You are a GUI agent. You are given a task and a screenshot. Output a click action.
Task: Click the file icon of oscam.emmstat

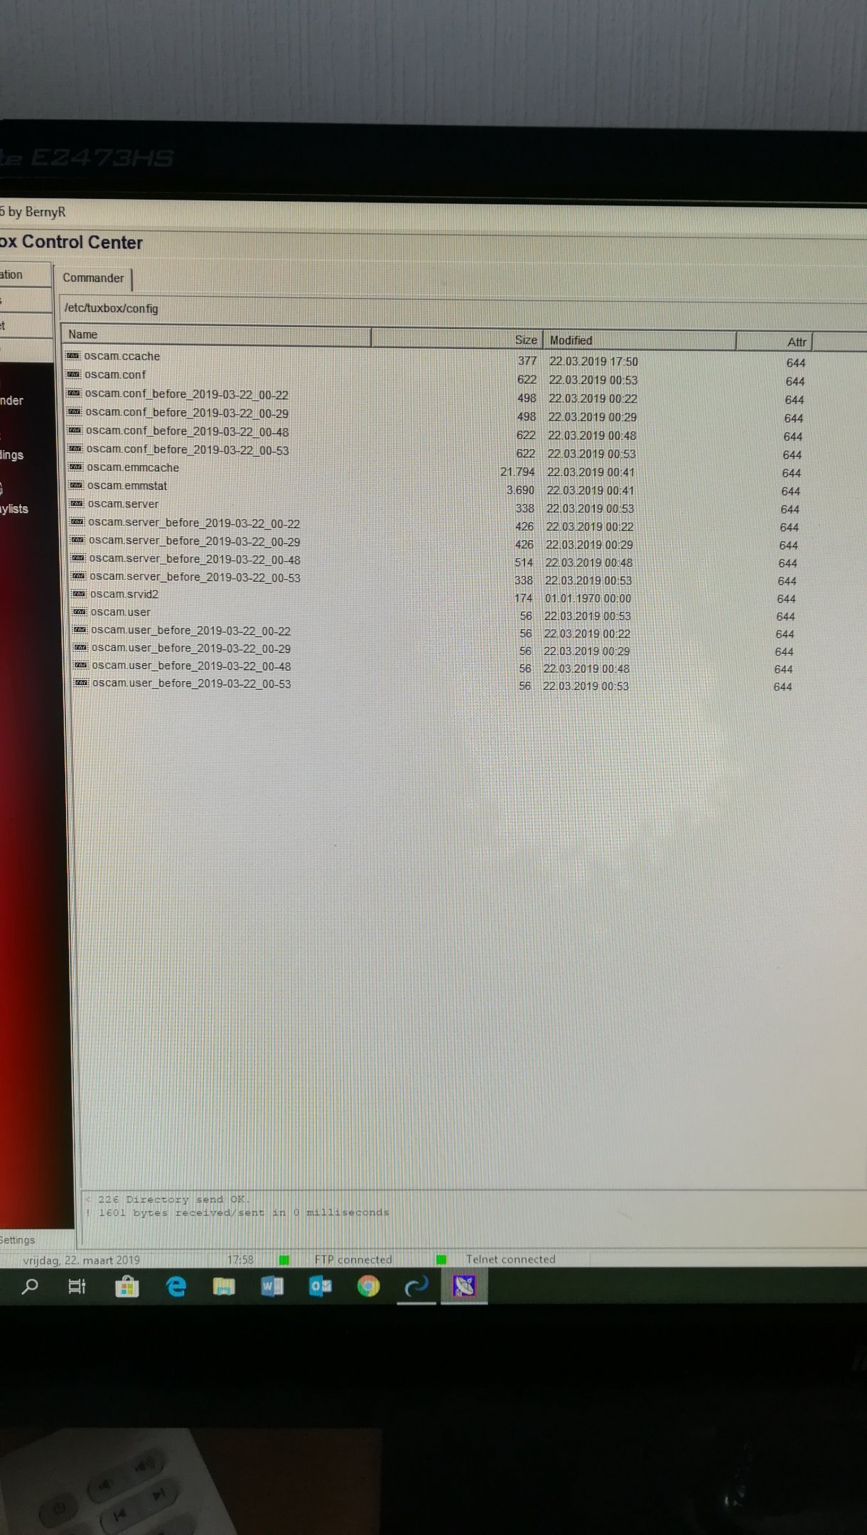tap(76, 485)
